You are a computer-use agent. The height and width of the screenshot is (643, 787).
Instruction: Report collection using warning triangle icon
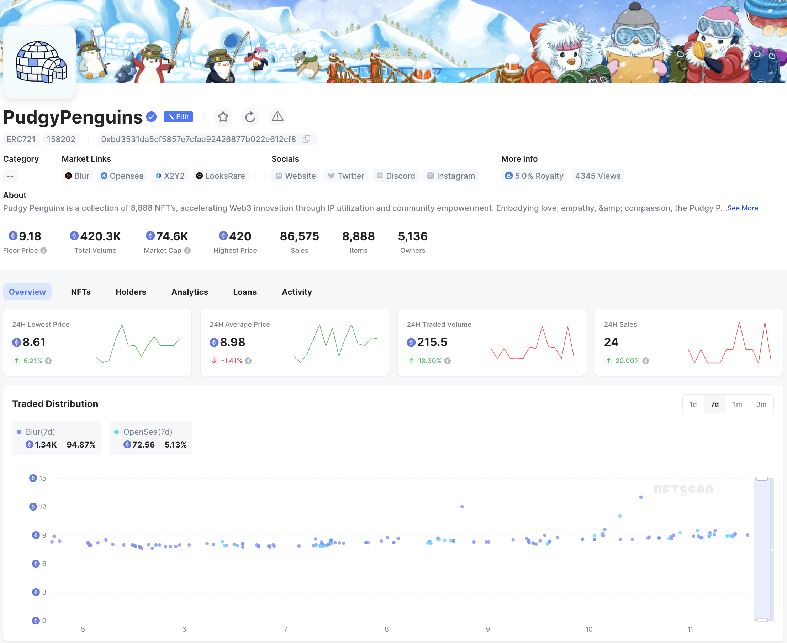[278, 117]
